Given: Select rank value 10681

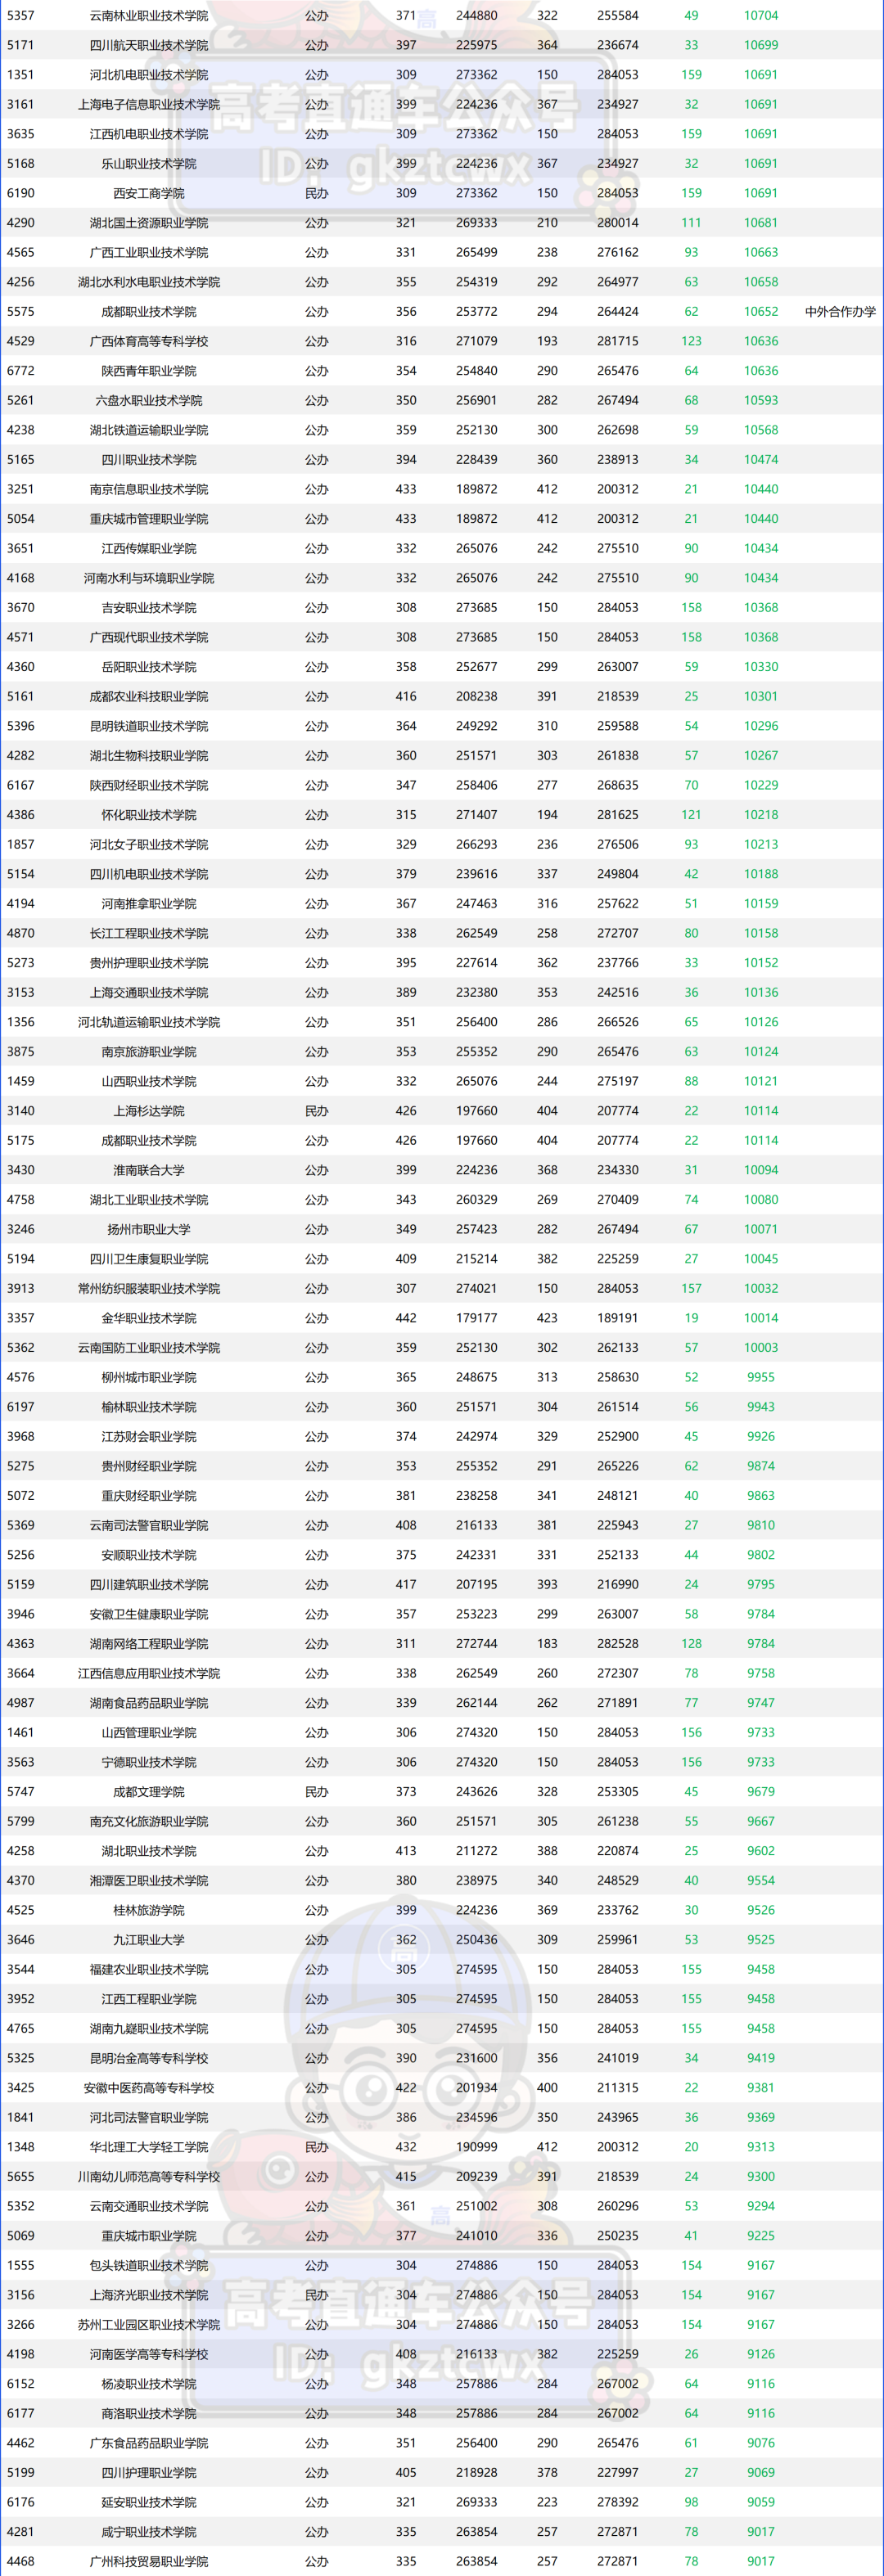Looking at the screenshot, I should [x=761, y=222].
